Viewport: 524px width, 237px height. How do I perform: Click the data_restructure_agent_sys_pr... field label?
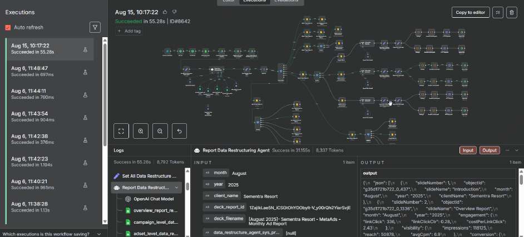pyautogui.click(x=243, y=233)
